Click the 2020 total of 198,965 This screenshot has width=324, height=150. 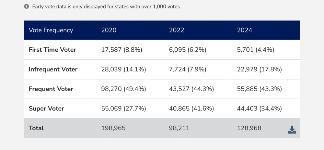point(113,128)
